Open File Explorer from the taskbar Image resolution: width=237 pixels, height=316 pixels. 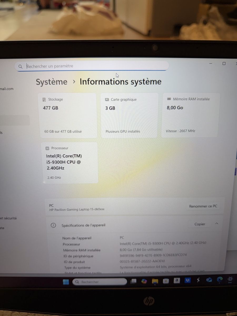(x=155, y=281)
